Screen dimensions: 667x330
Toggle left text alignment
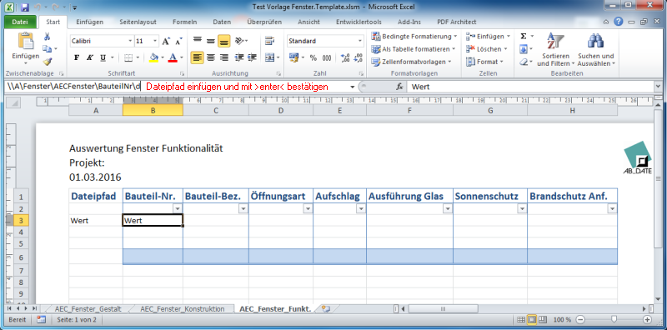coord(197,57)
